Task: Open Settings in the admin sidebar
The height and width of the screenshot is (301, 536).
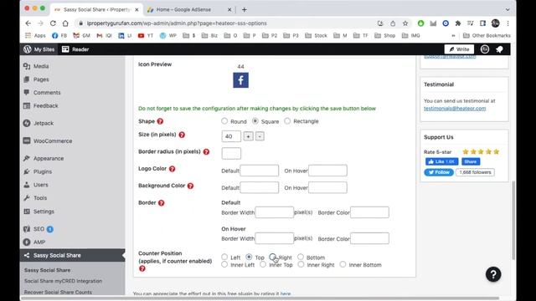Action: pos(44,212)
